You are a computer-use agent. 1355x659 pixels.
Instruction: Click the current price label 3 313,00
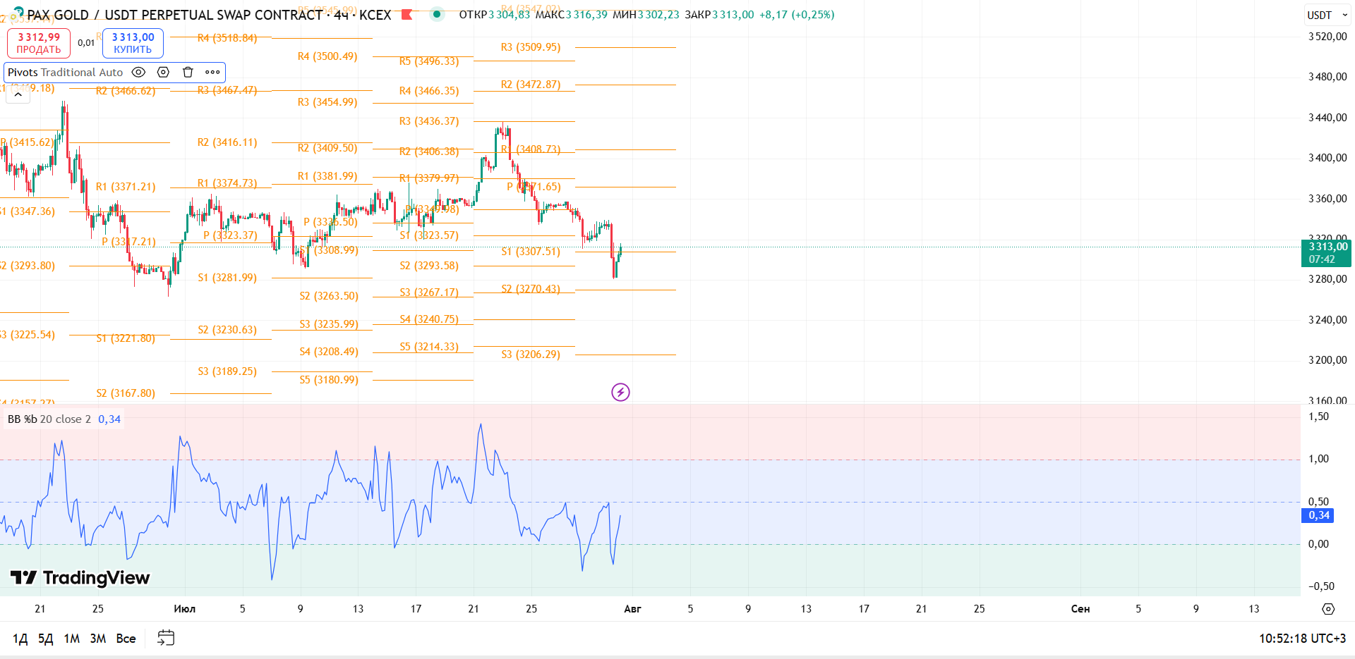[1327, 253]
